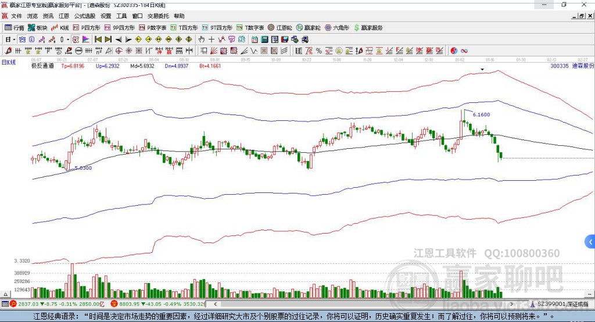Step chart left with black left arrow
595x322 pixels.
[x=119, y=39]
